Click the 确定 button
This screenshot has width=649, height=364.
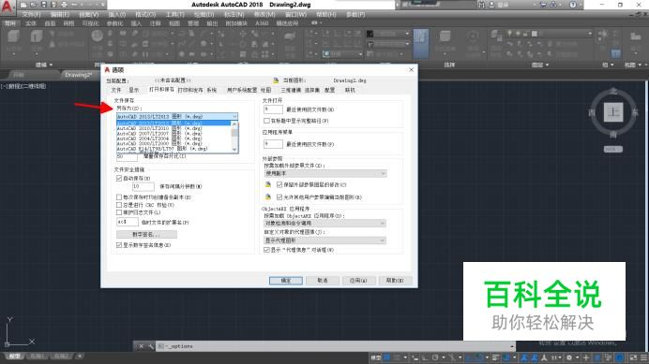pyautogui.click(x=286, y=281)
